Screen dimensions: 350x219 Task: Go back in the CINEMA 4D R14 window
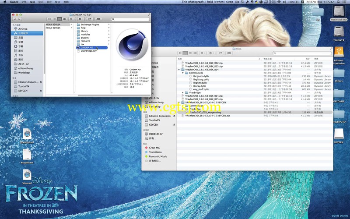(x=15, y=19)
